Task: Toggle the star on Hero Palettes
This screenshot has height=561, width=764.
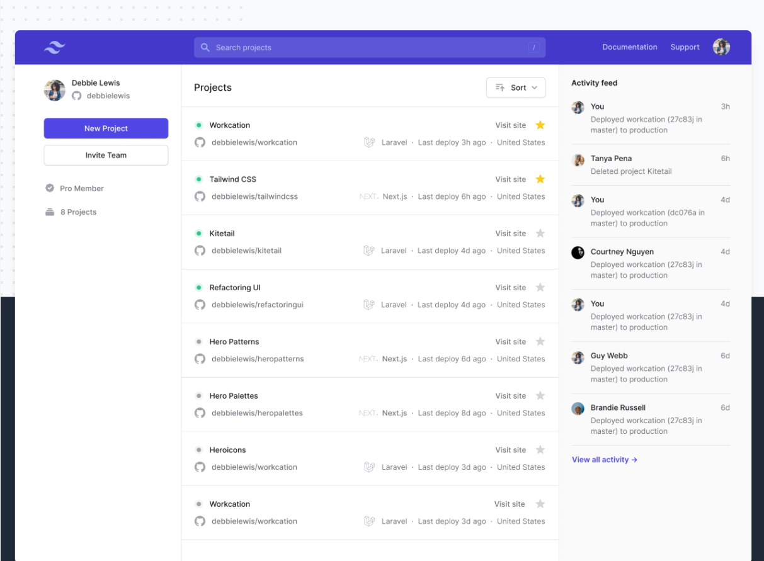Action: click(x=540, y=396)
